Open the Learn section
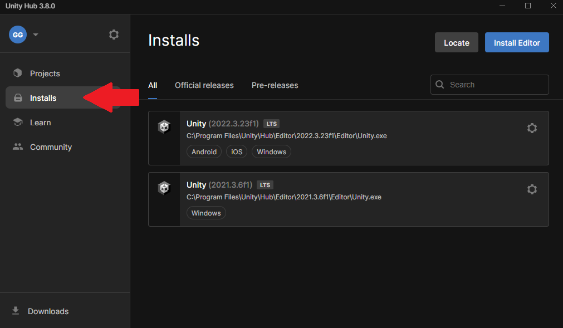The height and width of the screenshot is (328, 563). tap(40, 123)
